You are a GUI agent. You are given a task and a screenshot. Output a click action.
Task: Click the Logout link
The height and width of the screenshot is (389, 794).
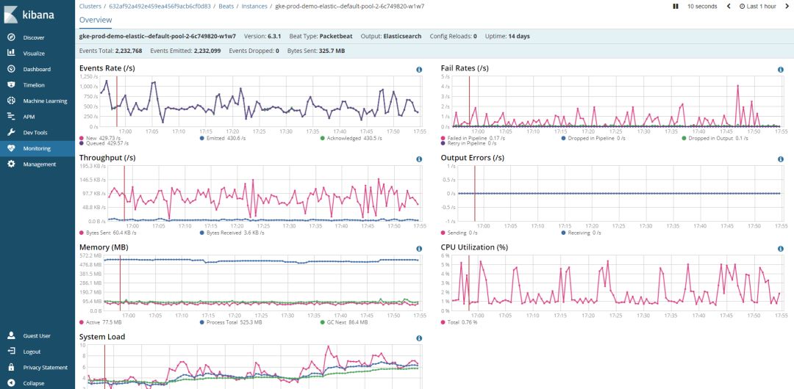[x=32, y=351]
